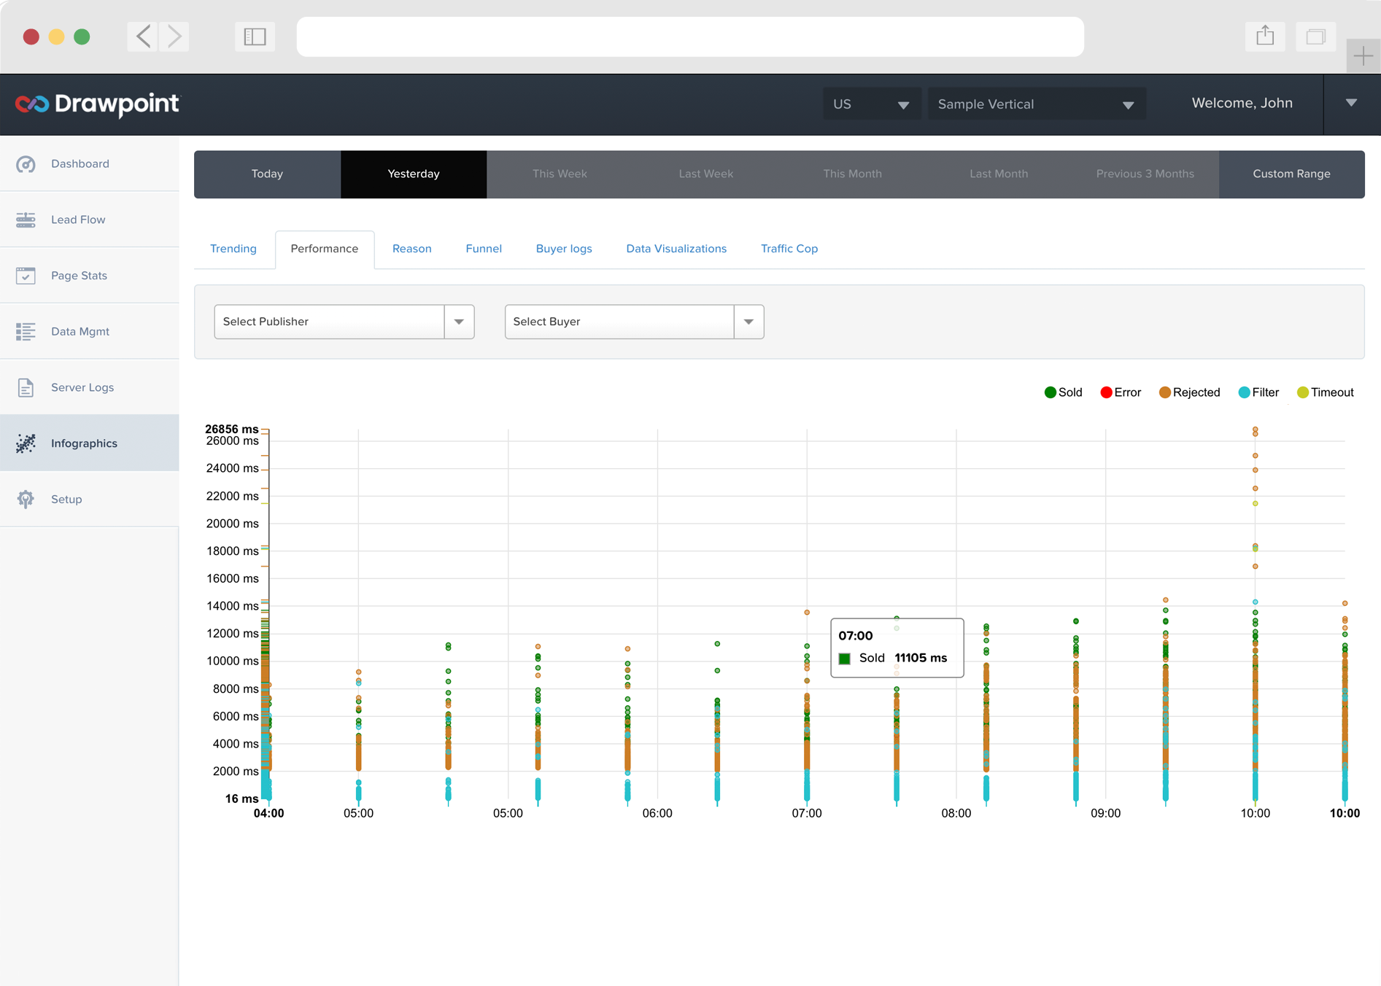Viewport: 1381px width, 986px height.
Task: Toggle the Sold series in chart legend
Action: click(1063, 392)
